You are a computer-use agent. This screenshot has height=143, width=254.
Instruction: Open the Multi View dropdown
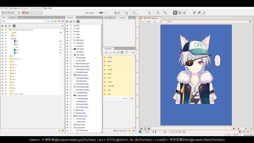pyautogui.click(x=246, y=132)
